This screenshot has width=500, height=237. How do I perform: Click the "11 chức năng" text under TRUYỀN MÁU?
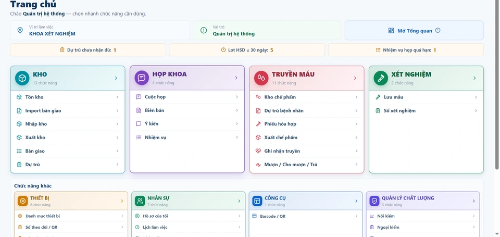tap(284, 83)
